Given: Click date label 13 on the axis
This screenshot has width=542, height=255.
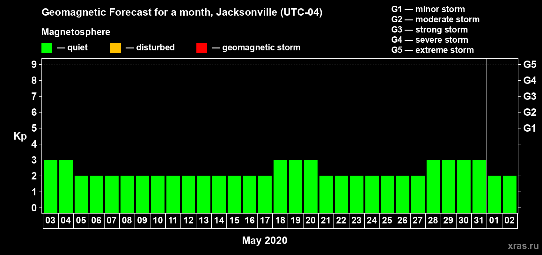Looking at the screenshot, I should pos(203,220).
